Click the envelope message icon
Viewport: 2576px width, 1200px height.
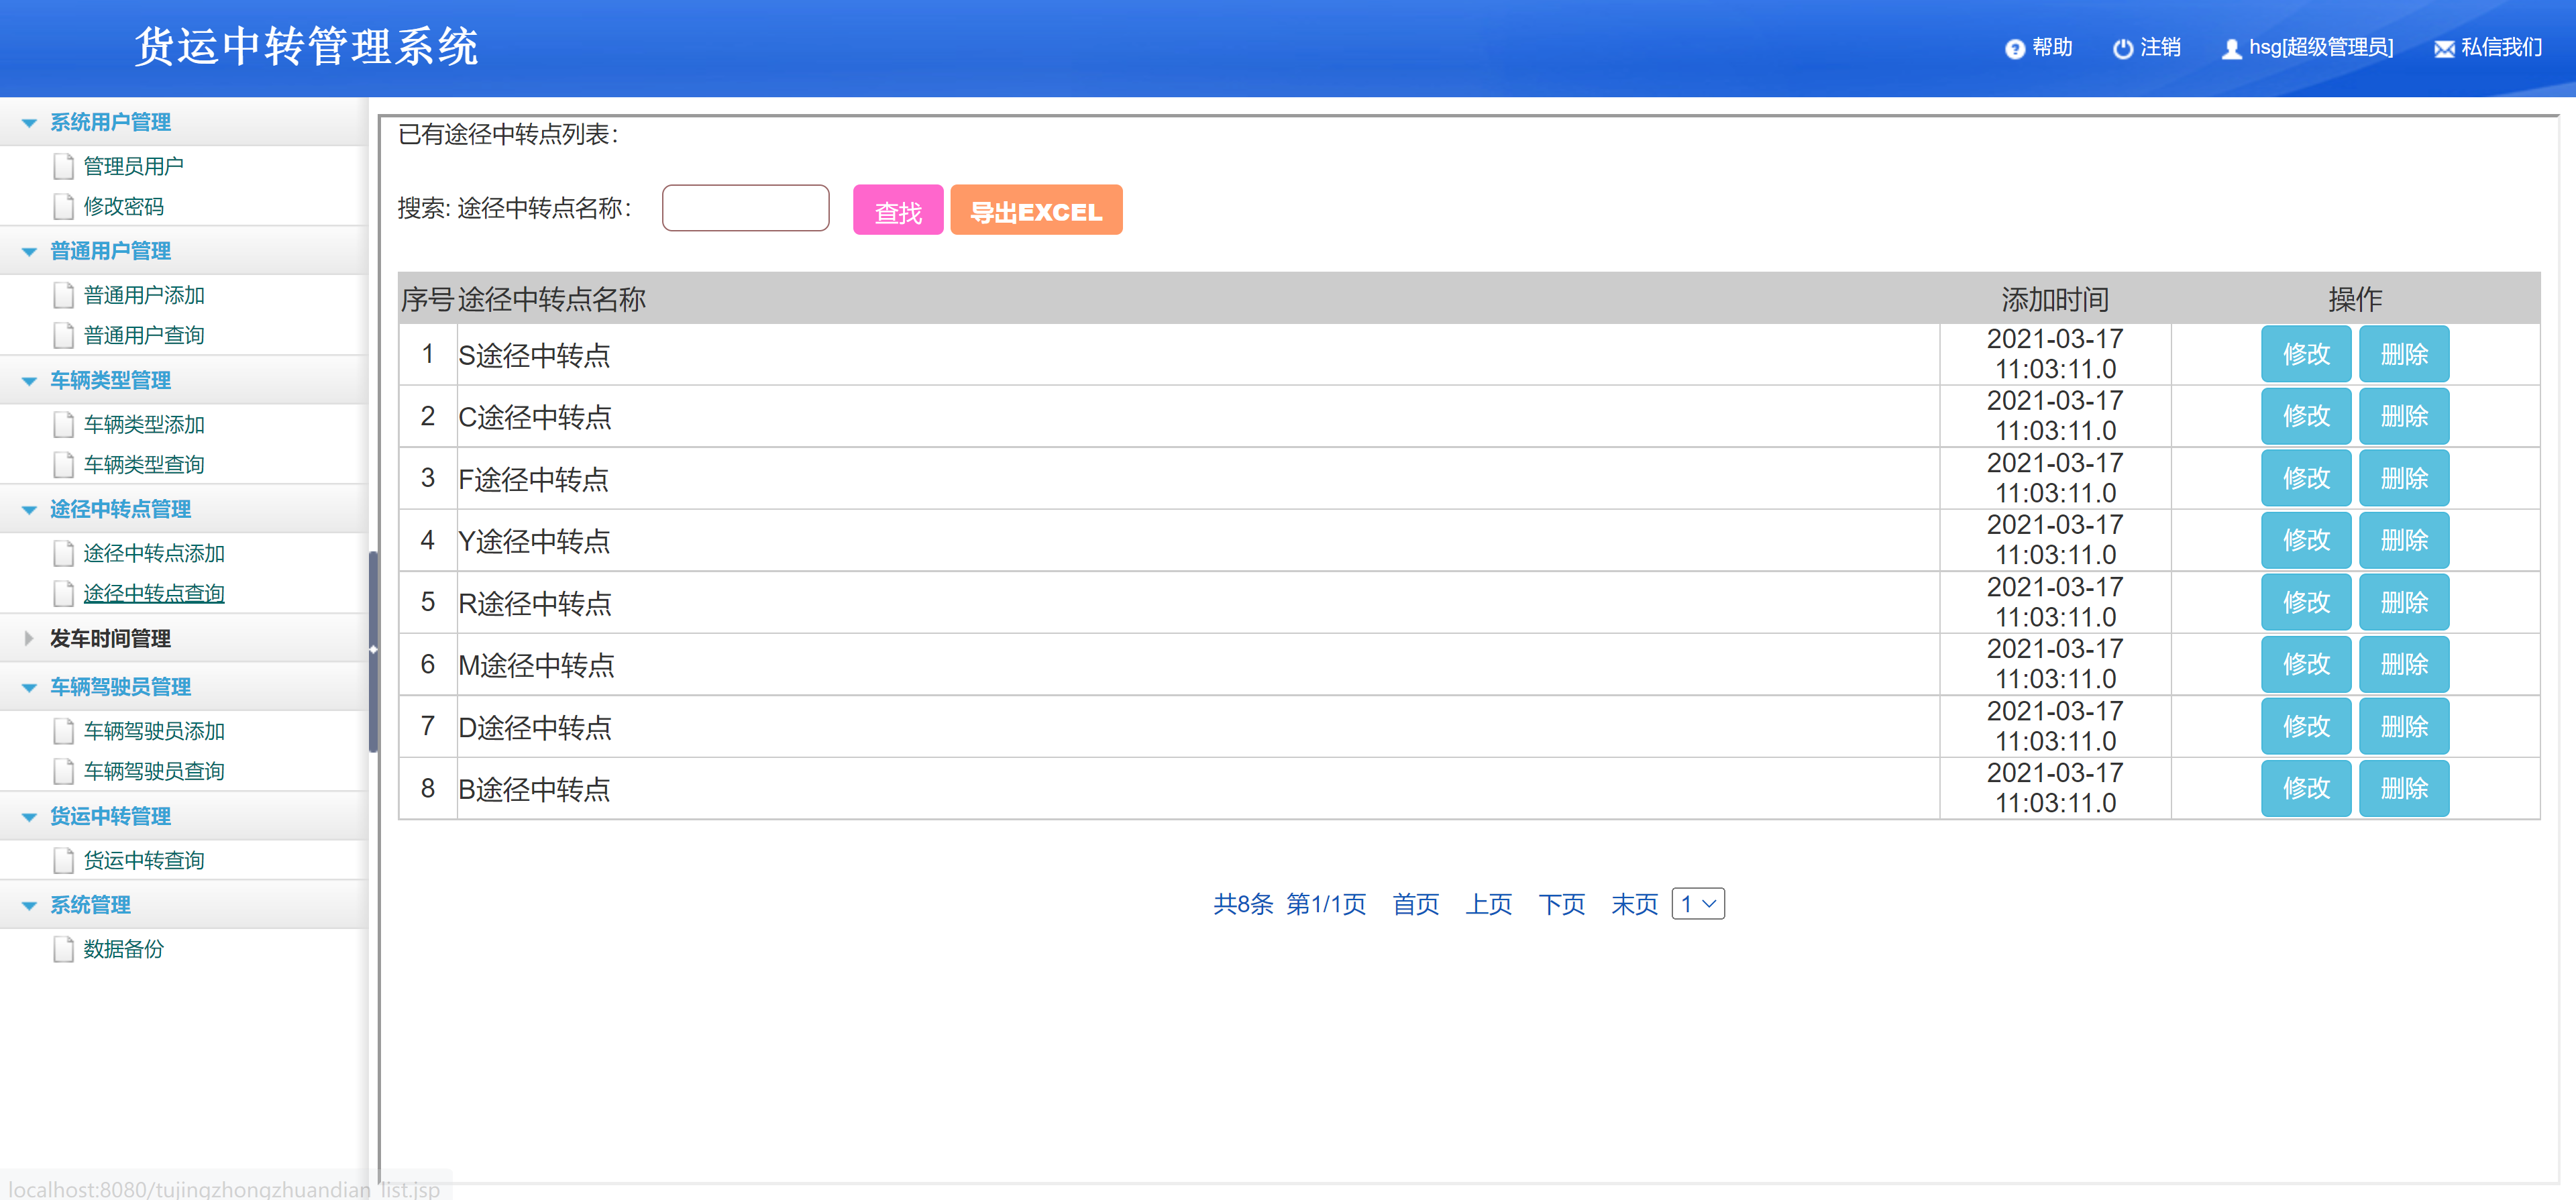(x=2443, y=49)
